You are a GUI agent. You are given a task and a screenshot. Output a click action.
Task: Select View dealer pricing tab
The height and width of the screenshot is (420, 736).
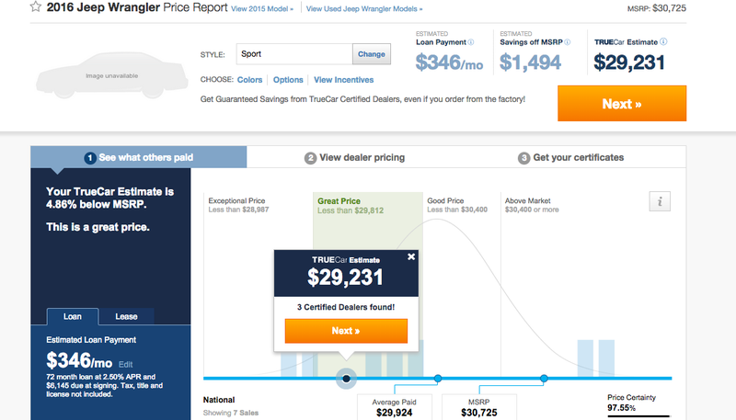[x=354, y=157]
